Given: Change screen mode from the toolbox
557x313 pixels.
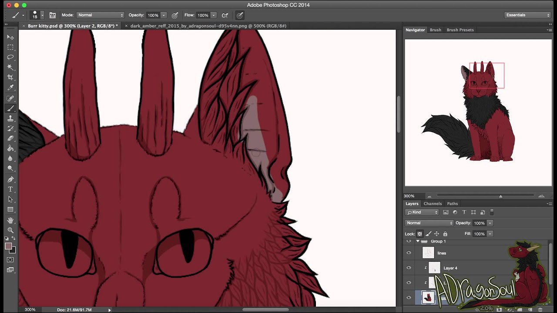Looking at the screenshot, I should (10, 270).
